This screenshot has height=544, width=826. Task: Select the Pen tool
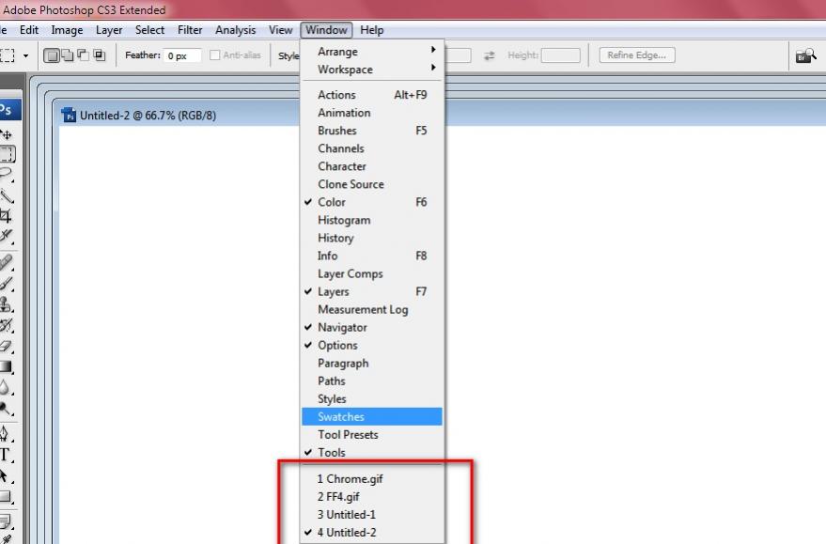(7, 433)
